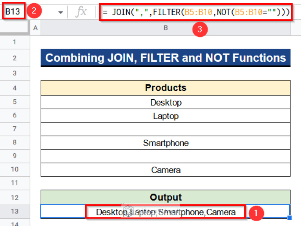Image resolution: width=301 pixels, height=226 pixels.
Task: Click the joined output result cell
Action: click(166, 212)
